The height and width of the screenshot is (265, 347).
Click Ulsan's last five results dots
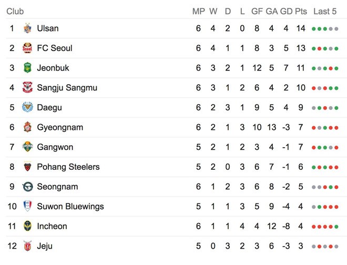click(324, 29)
